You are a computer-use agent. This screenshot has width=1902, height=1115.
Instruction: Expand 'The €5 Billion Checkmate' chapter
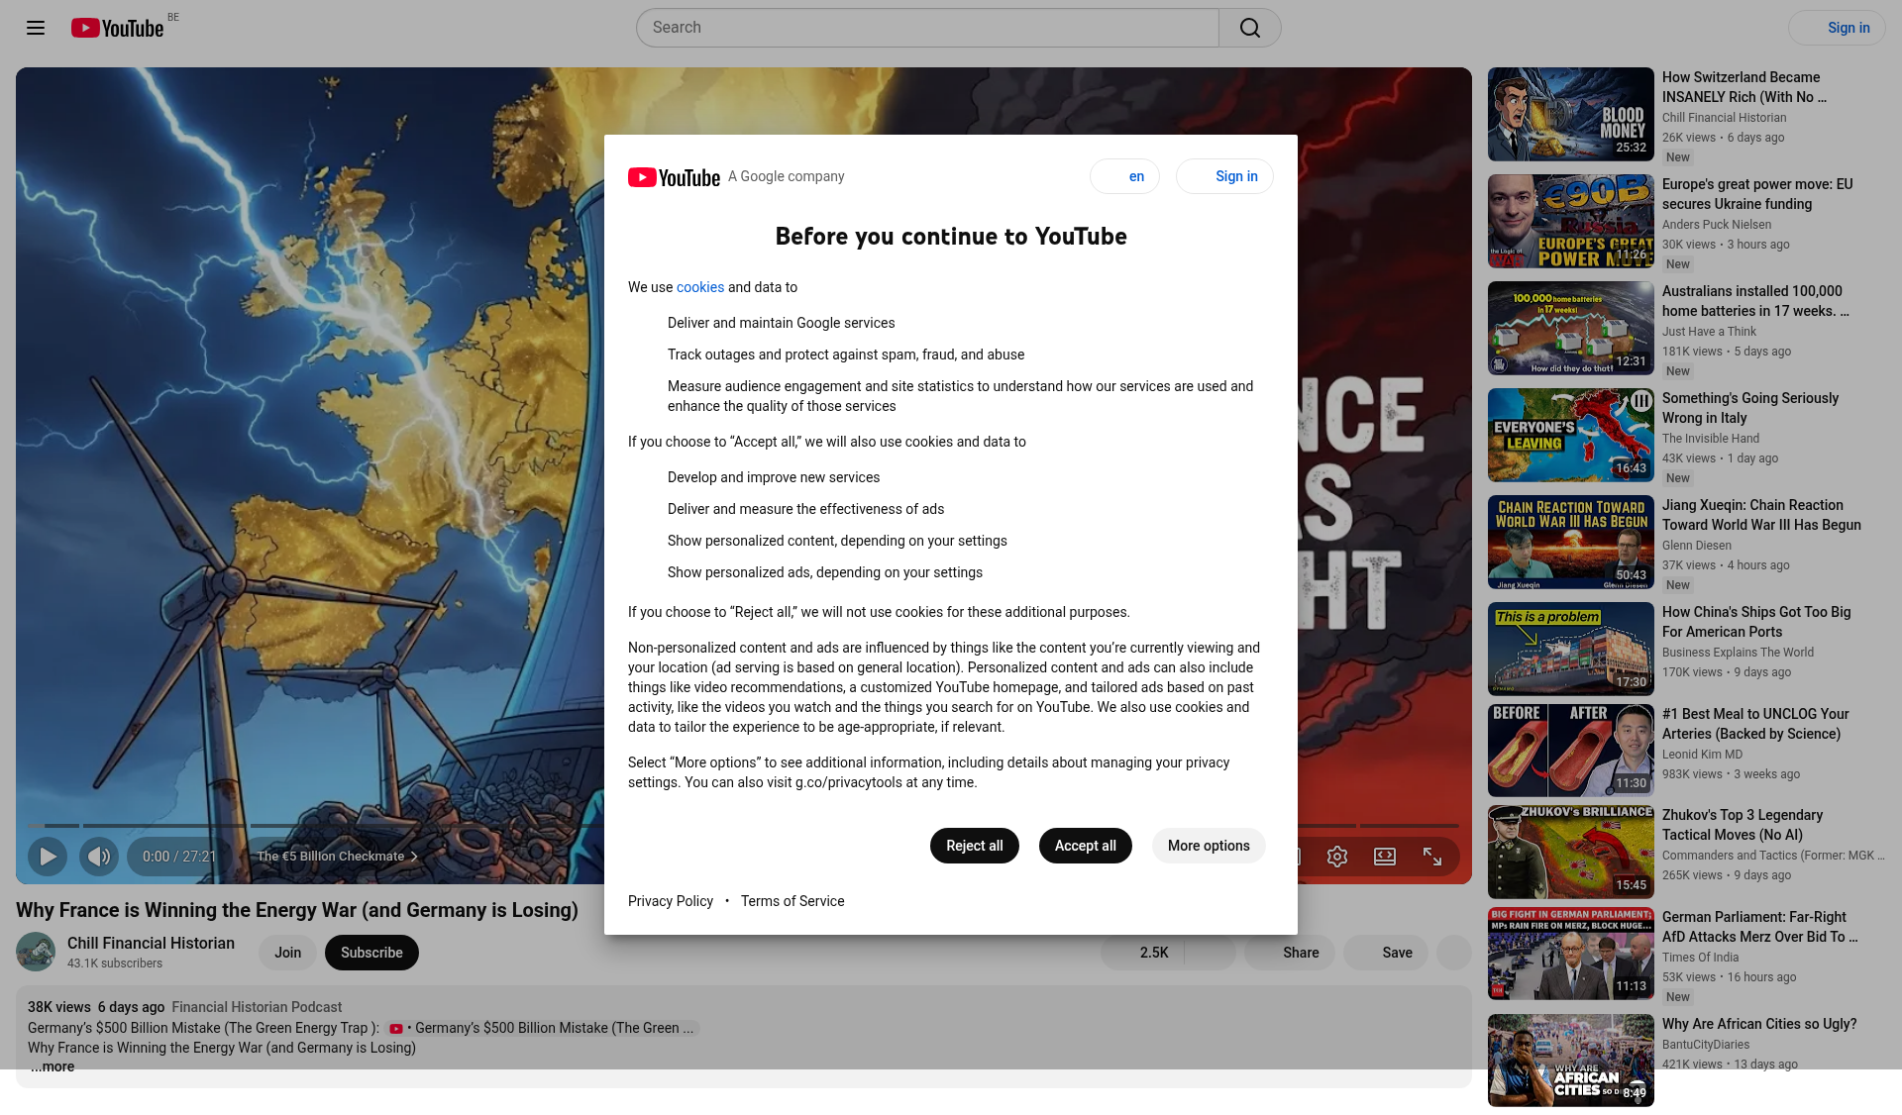pyautogui.click(x=337, y=857)
